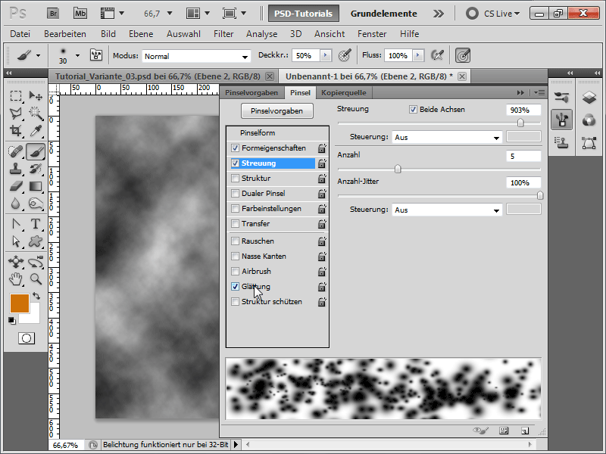The height and width of the screenshot is (454, 606).
Task: Uncheck the Streuung checkbox
Action: coord(235,163)
